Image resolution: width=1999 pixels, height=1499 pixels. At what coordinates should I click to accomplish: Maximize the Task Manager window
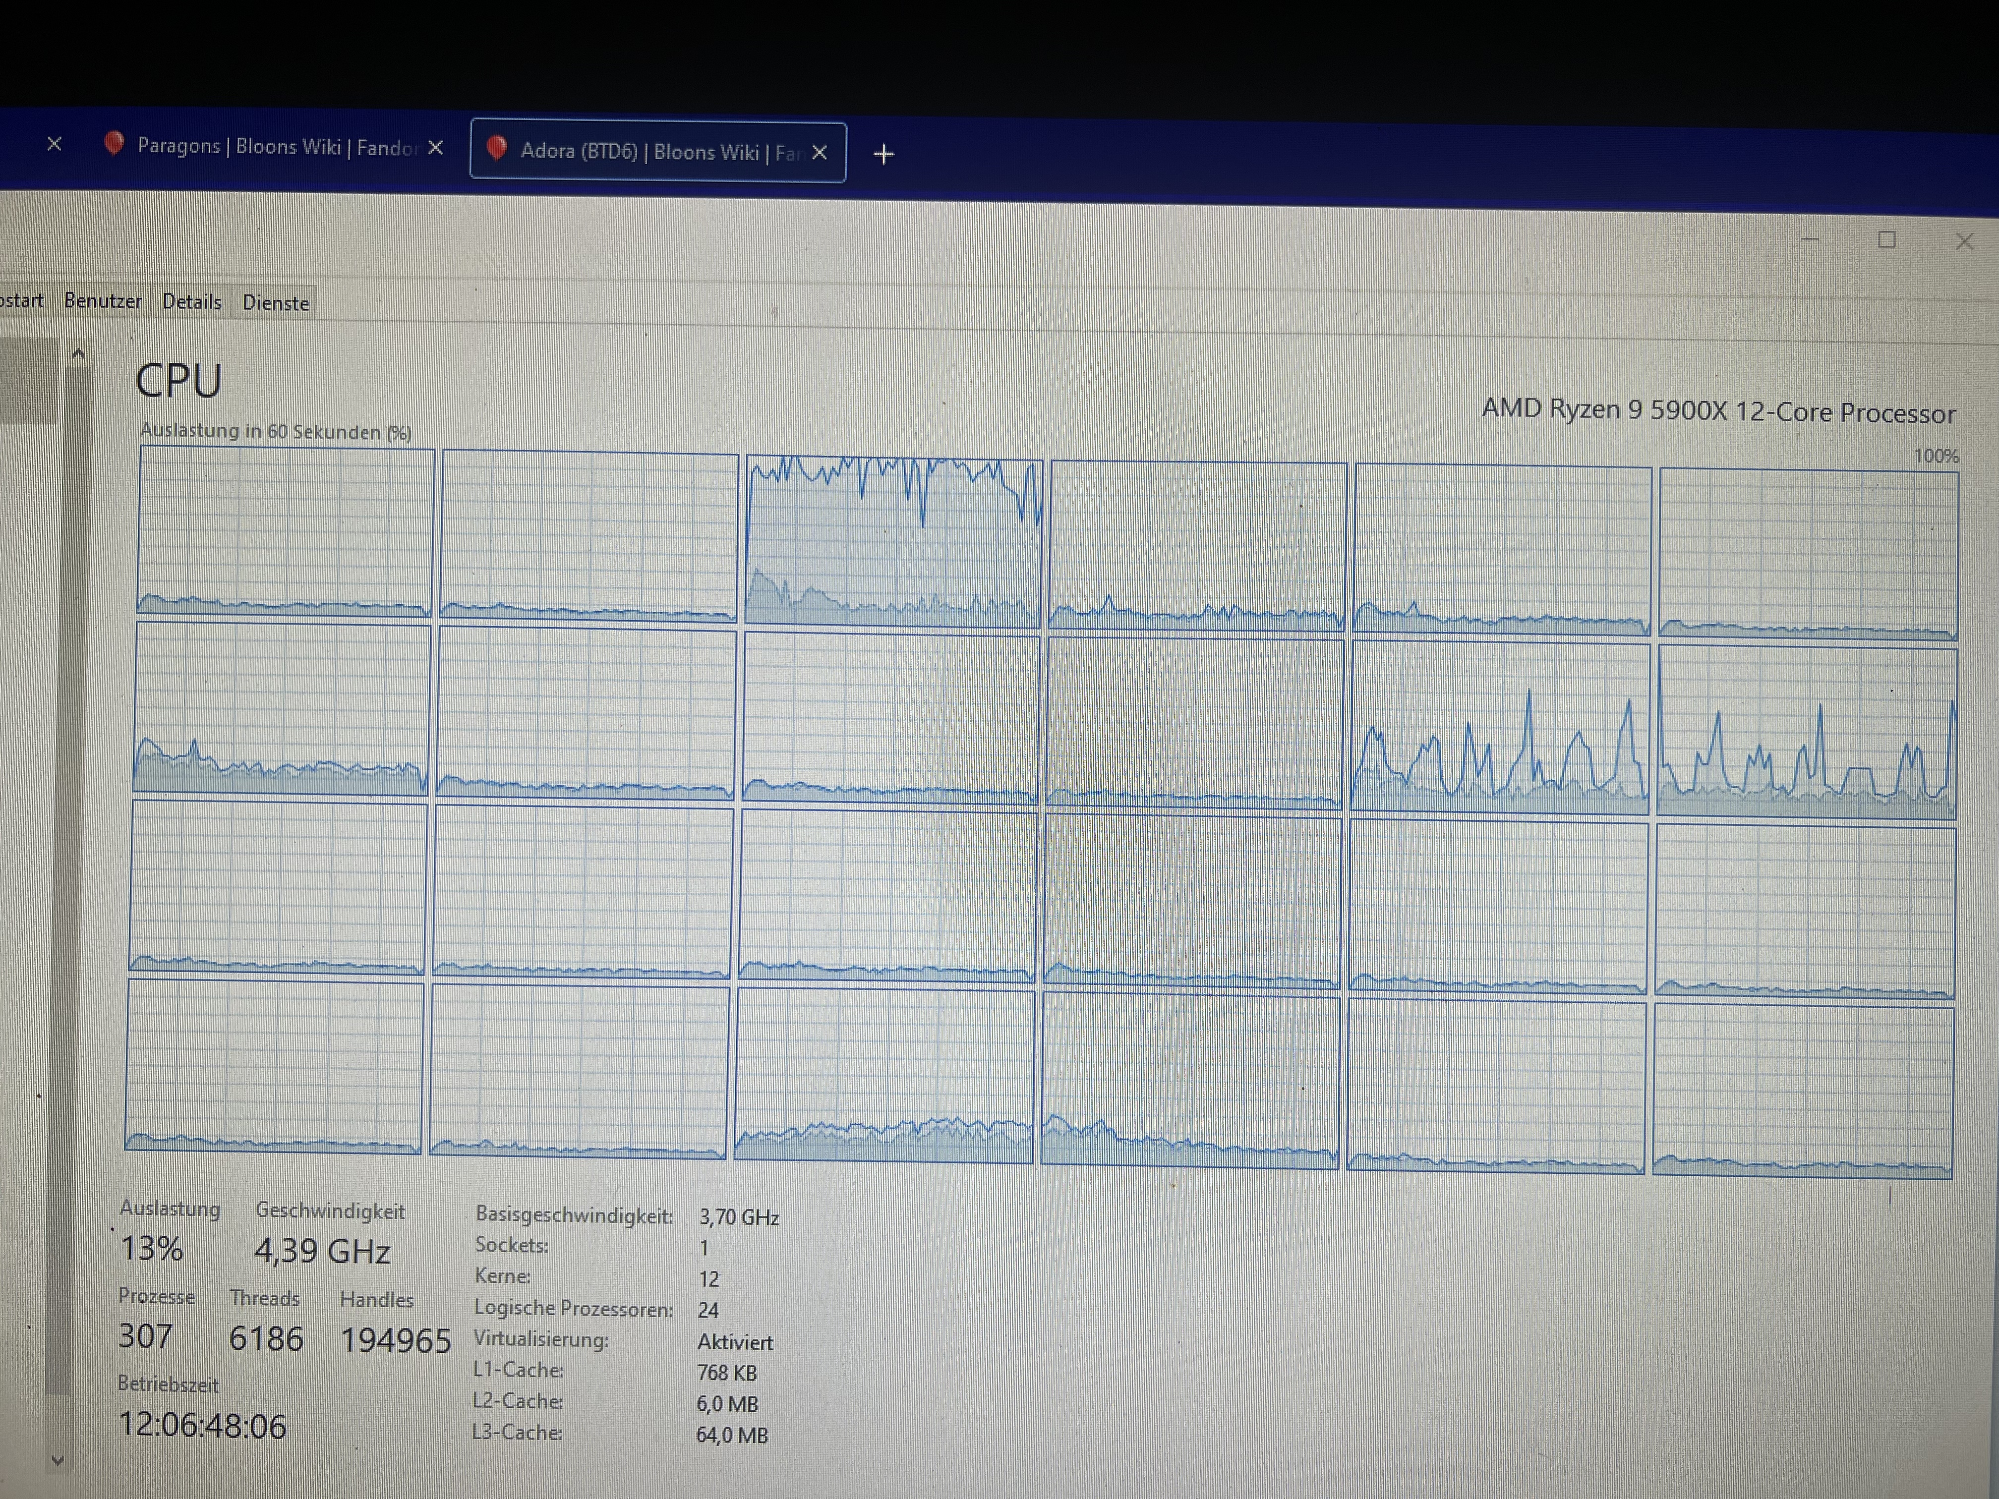point(1886,240)
